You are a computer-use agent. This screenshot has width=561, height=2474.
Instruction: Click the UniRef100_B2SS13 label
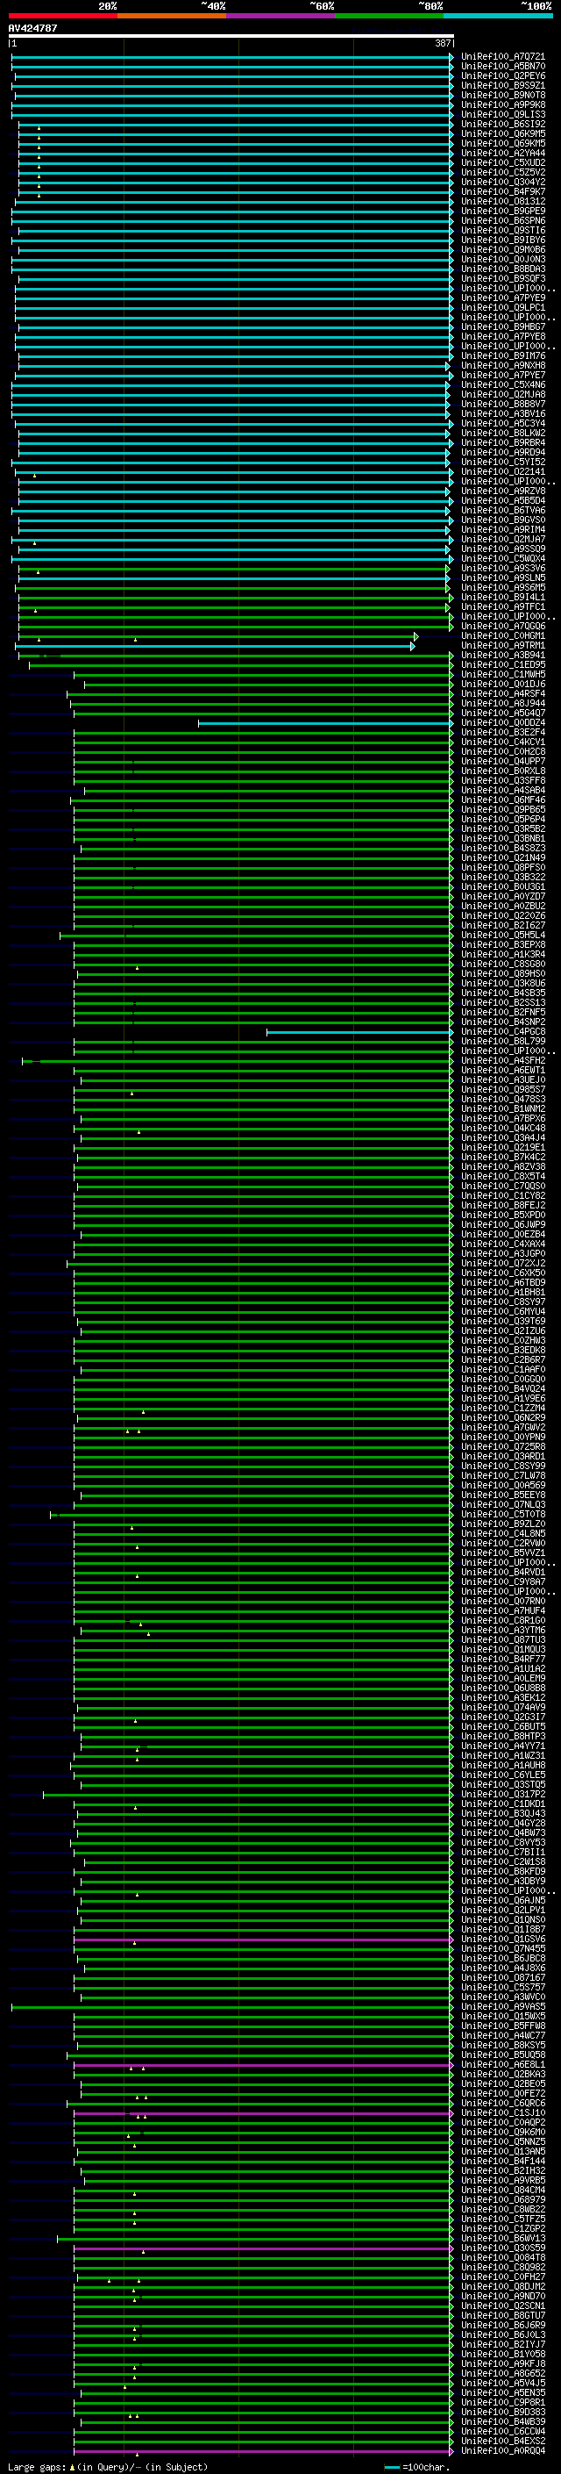(x=503, y=1002)
